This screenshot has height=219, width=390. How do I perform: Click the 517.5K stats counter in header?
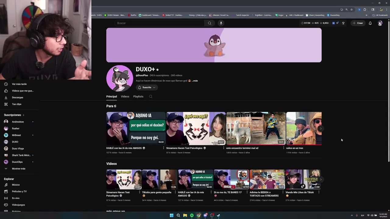click(x=306, y=23)
